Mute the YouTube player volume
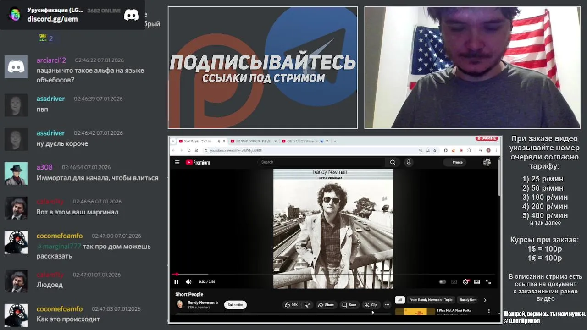 pyautogui.click(x=188, y=282)
